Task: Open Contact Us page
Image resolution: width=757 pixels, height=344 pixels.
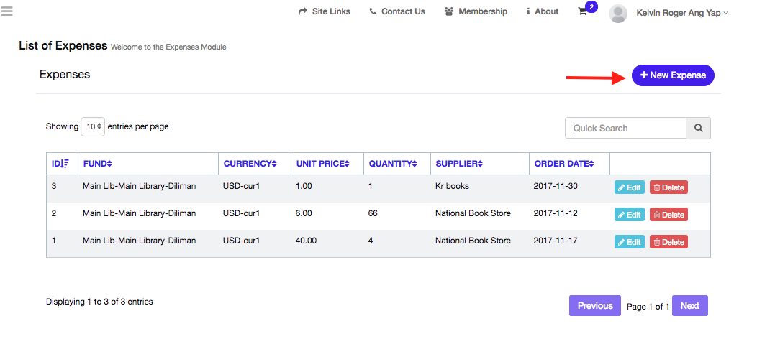Action: [x=397, y=11]
